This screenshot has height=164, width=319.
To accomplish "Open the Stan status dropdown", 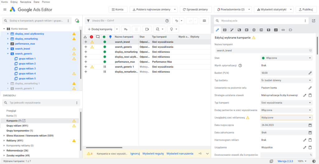I will pyautogui.click(x=286, y=58).
